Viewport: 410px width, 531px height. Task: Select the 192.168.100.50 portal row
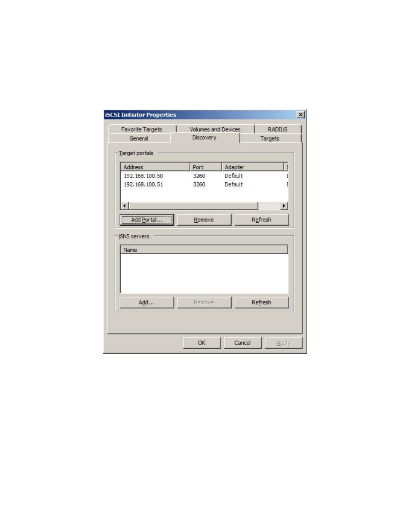[144, 176]
